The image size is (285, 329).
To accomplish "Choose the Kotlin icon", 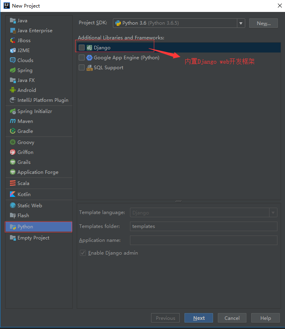I will [13, 194].
